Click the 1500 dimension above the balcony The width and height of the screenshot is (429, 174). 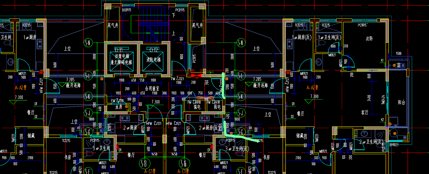[398, 53]
